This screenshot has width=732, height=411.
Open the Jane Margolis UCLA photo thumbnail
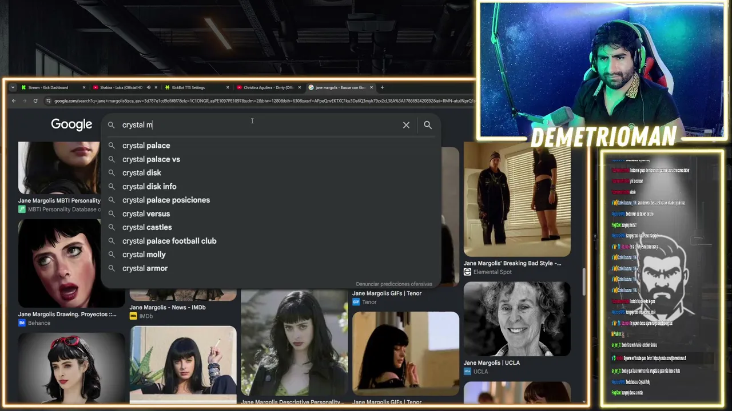517,319
